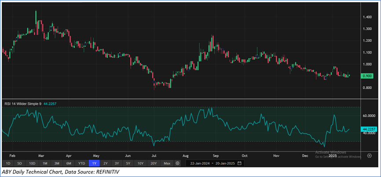The image size is (381, 177).
Task: Click the calendar icon beside date range
Action: (x=239, y=163)
